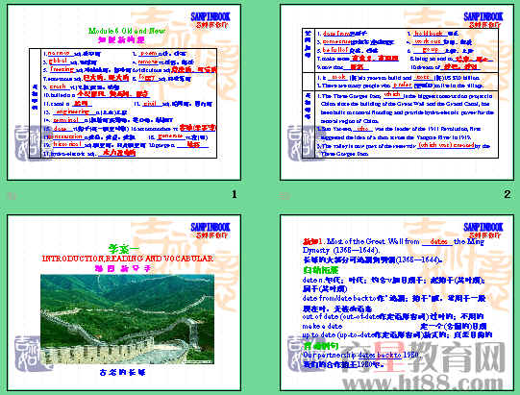Click the www.ht88.com watermark link
520x395 pixels.
(x=423, y=383)
